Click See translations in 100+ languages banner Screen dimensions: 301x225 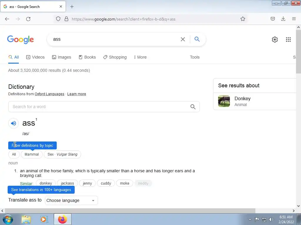click(x=41, y=190)
